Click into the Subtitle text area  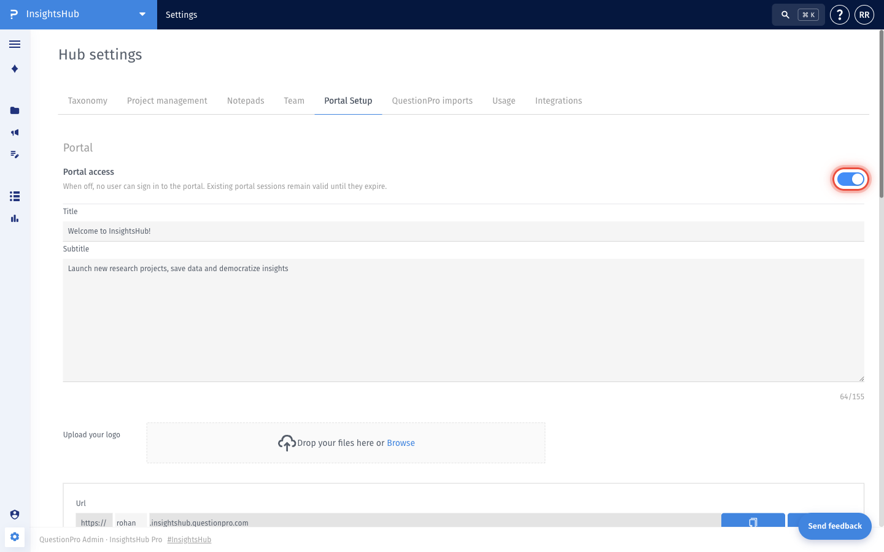point(463,320)
